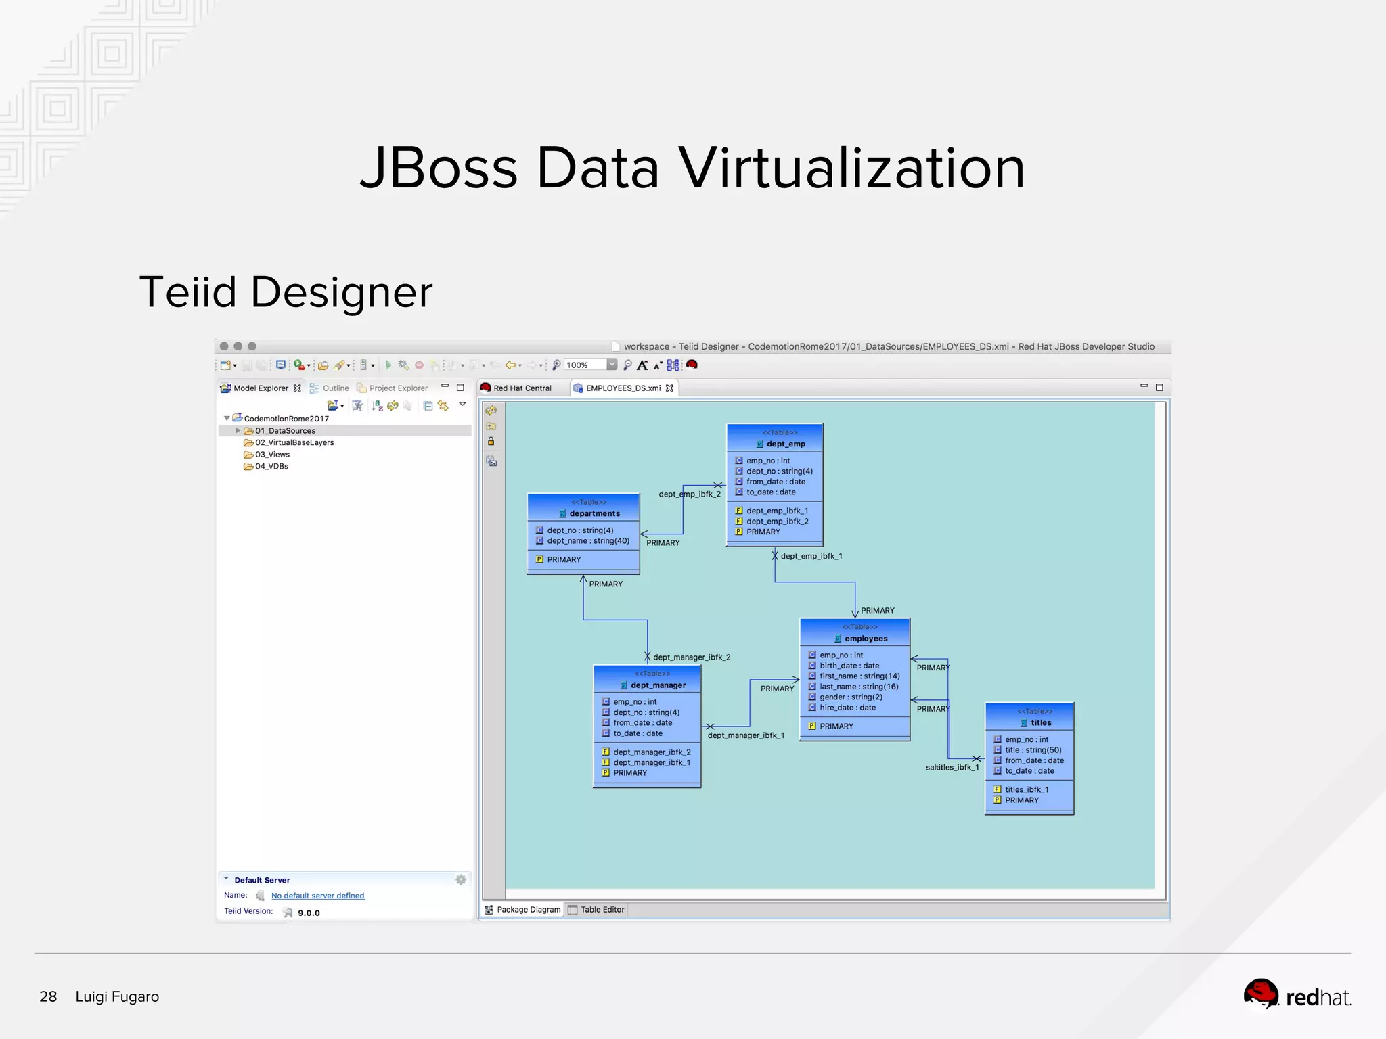The image size is (1386, 1039).
Task: Click the 100% zoom level field
Action: [585, 365]
